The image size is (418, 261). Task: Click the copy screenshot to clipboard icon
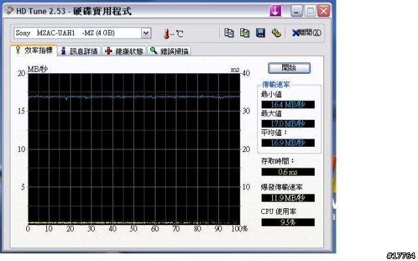[x=245, y=33]
